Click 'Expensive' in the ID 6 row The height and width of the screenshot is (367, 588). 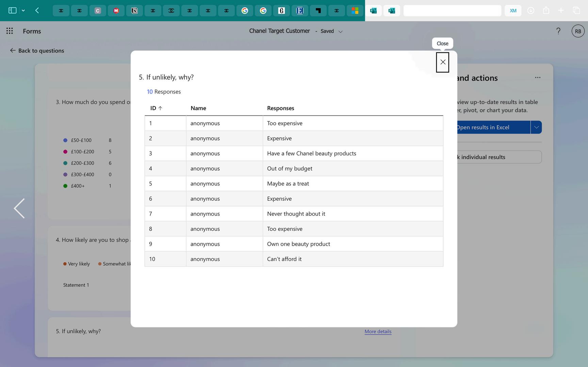pos(279,199)
